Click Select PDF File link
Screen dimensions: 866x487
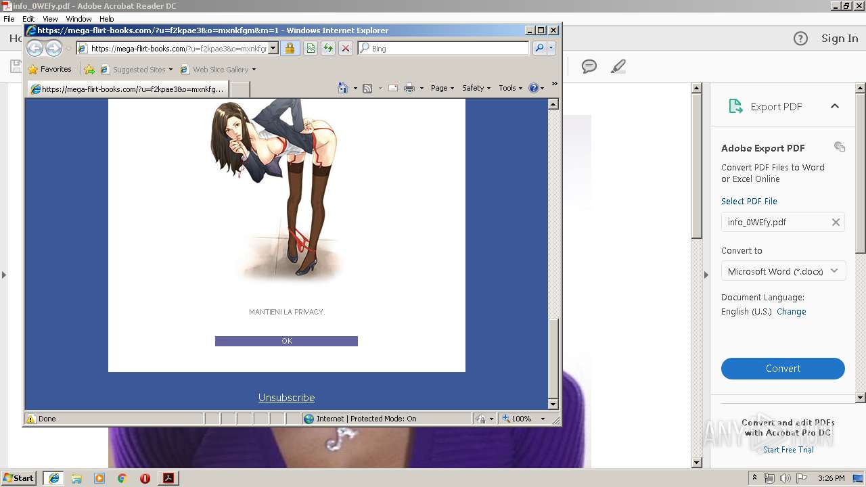tap(749, 201)
